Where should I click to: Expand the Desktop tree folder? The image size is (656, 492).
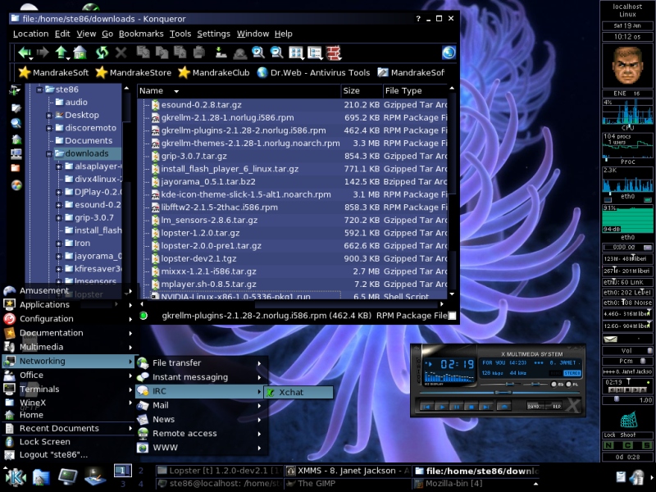(49, 116)
